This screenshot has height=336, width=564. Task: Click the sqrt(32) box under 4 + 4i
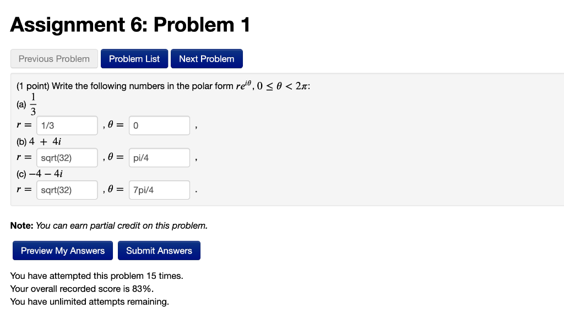tap(67, 157)
